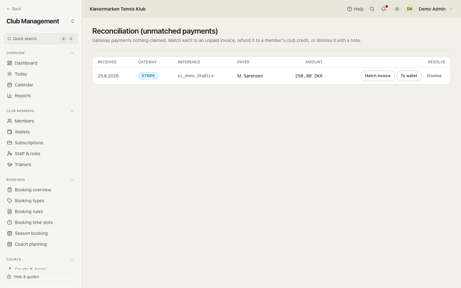This screenshot has width=461, height=288.
Task: Click the DA user avatar
Action: (410, 9)
